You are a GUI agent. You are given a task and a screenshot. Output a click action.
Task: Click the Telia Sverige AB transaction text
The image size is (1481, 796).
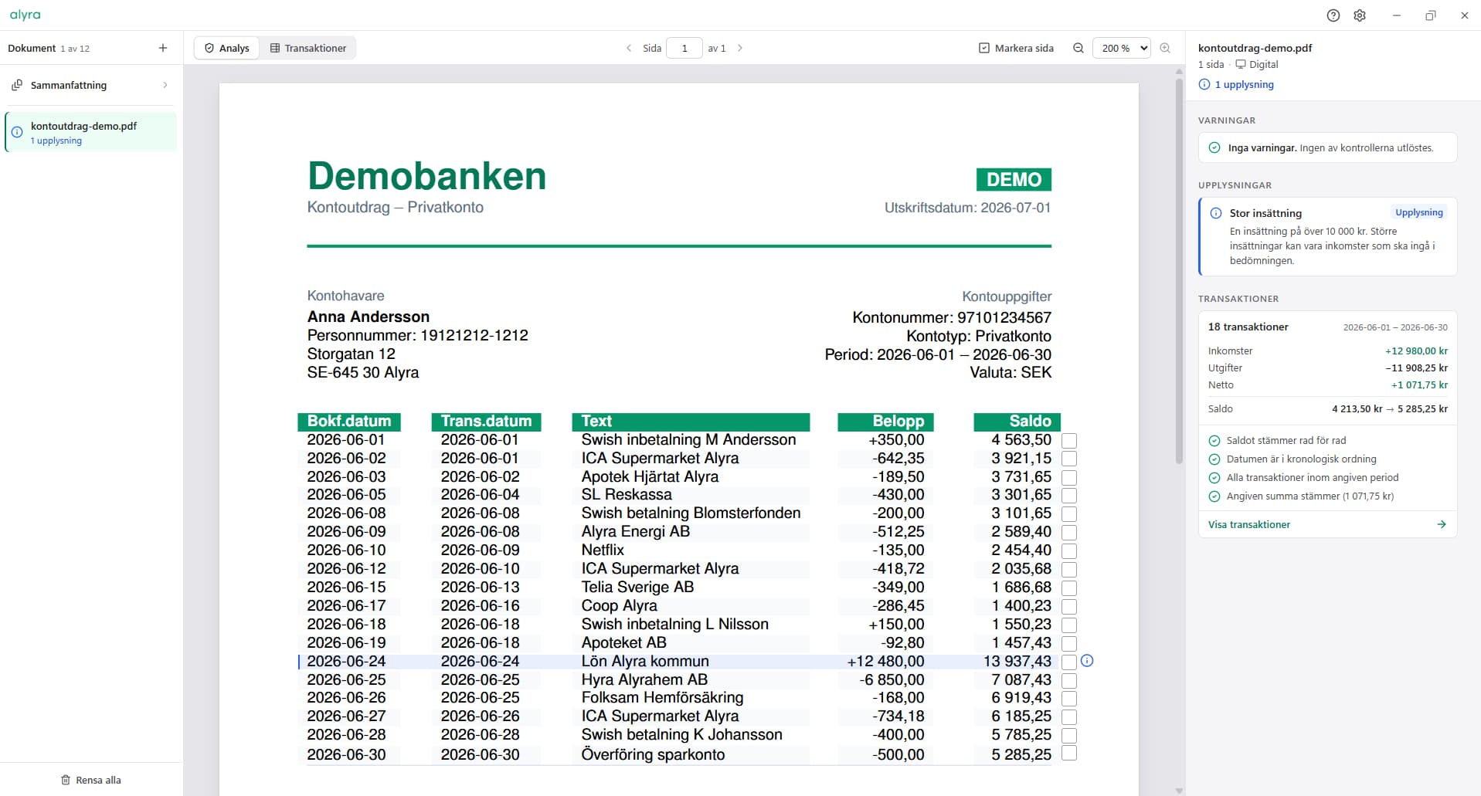(x=637, y=588)
